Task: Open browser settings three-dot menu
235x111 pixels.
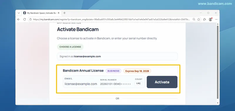Action: coord(216,19)
